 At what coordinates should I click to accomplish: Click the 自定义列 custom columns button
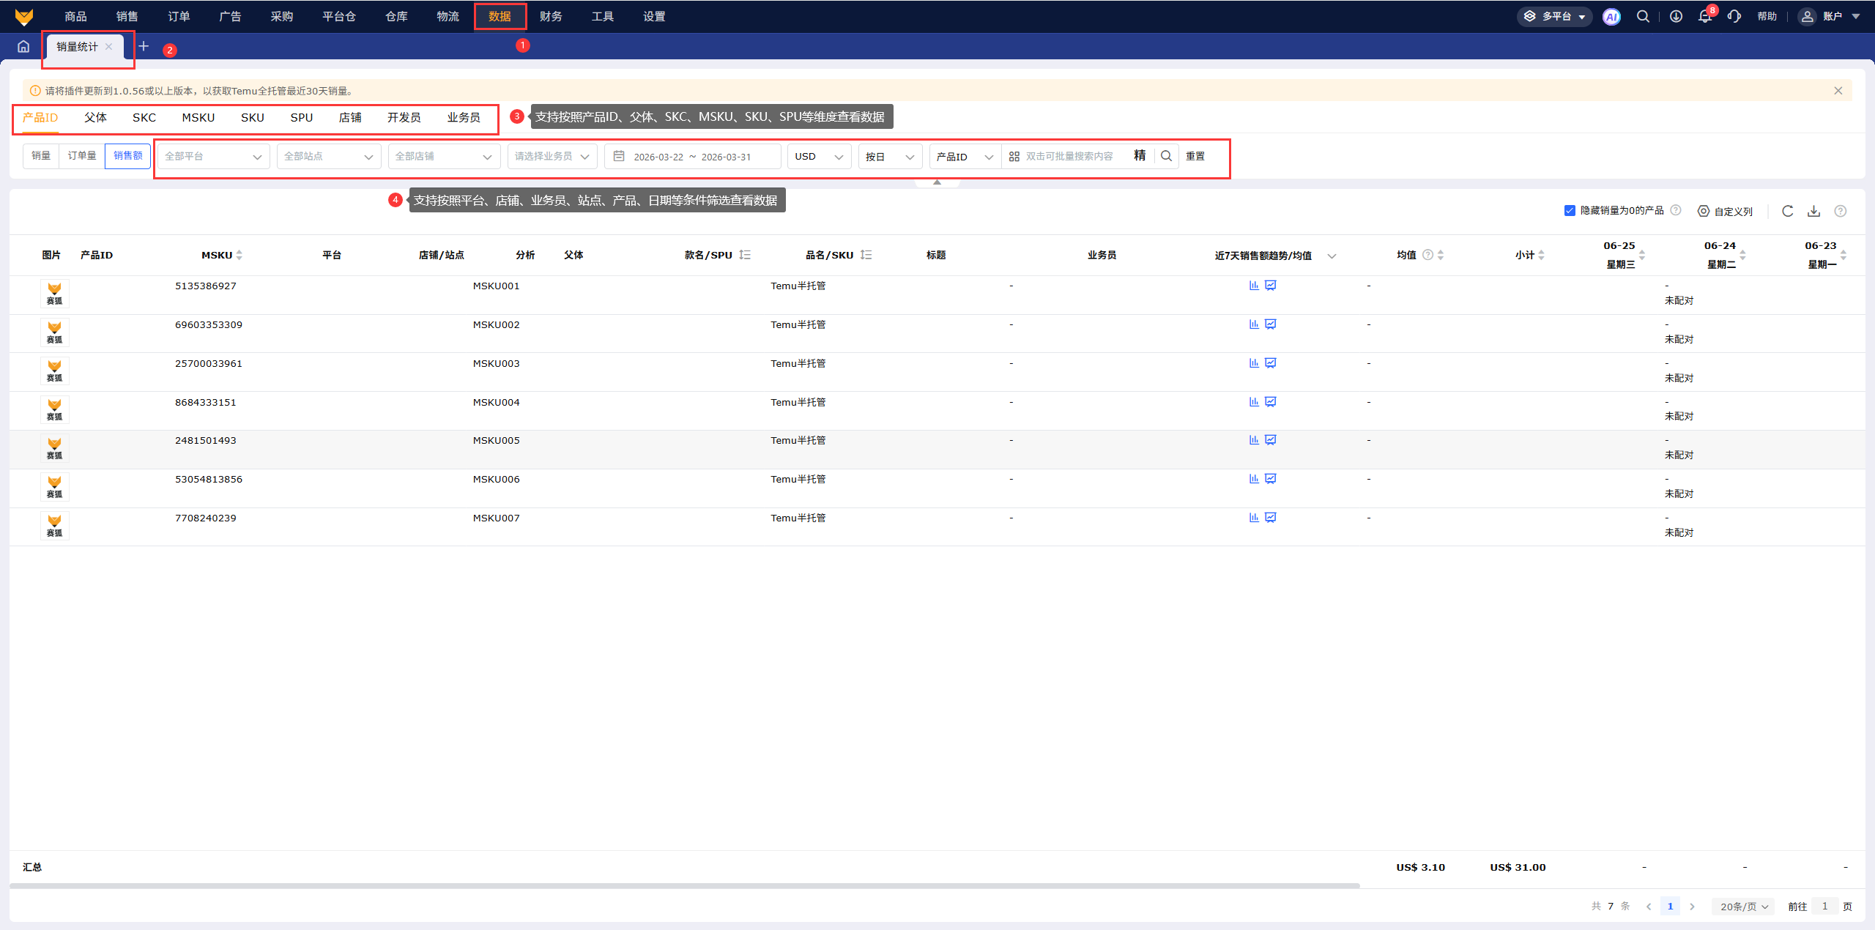tap(1726, 212)
